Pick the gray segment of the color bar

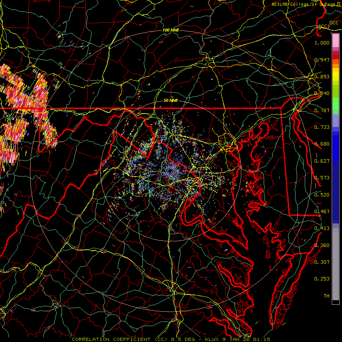pyautogui.click(x=336, y=264)
